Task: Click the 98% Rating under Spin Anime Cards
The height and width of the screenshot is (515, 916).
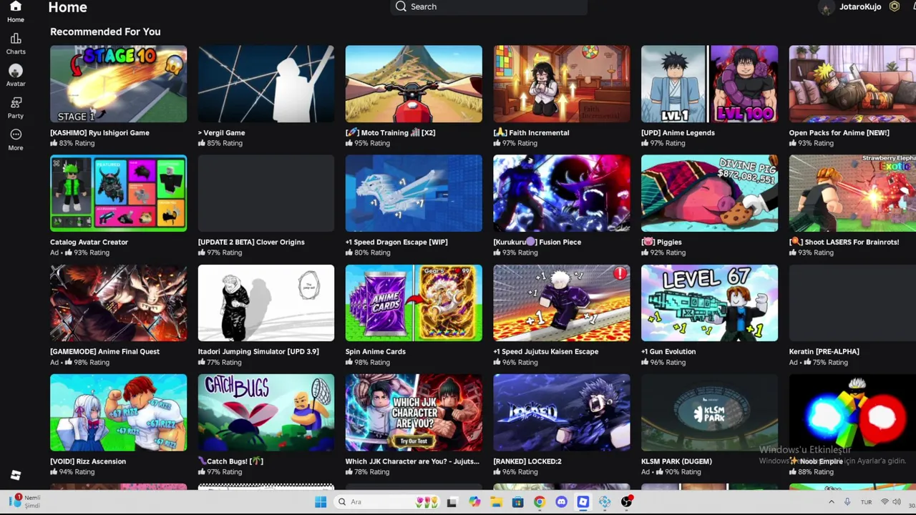Action: [x=367, y=362]
